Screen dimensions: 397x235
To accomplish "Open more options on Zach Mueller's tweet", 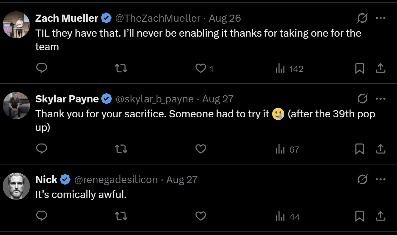I will [380, 18].
